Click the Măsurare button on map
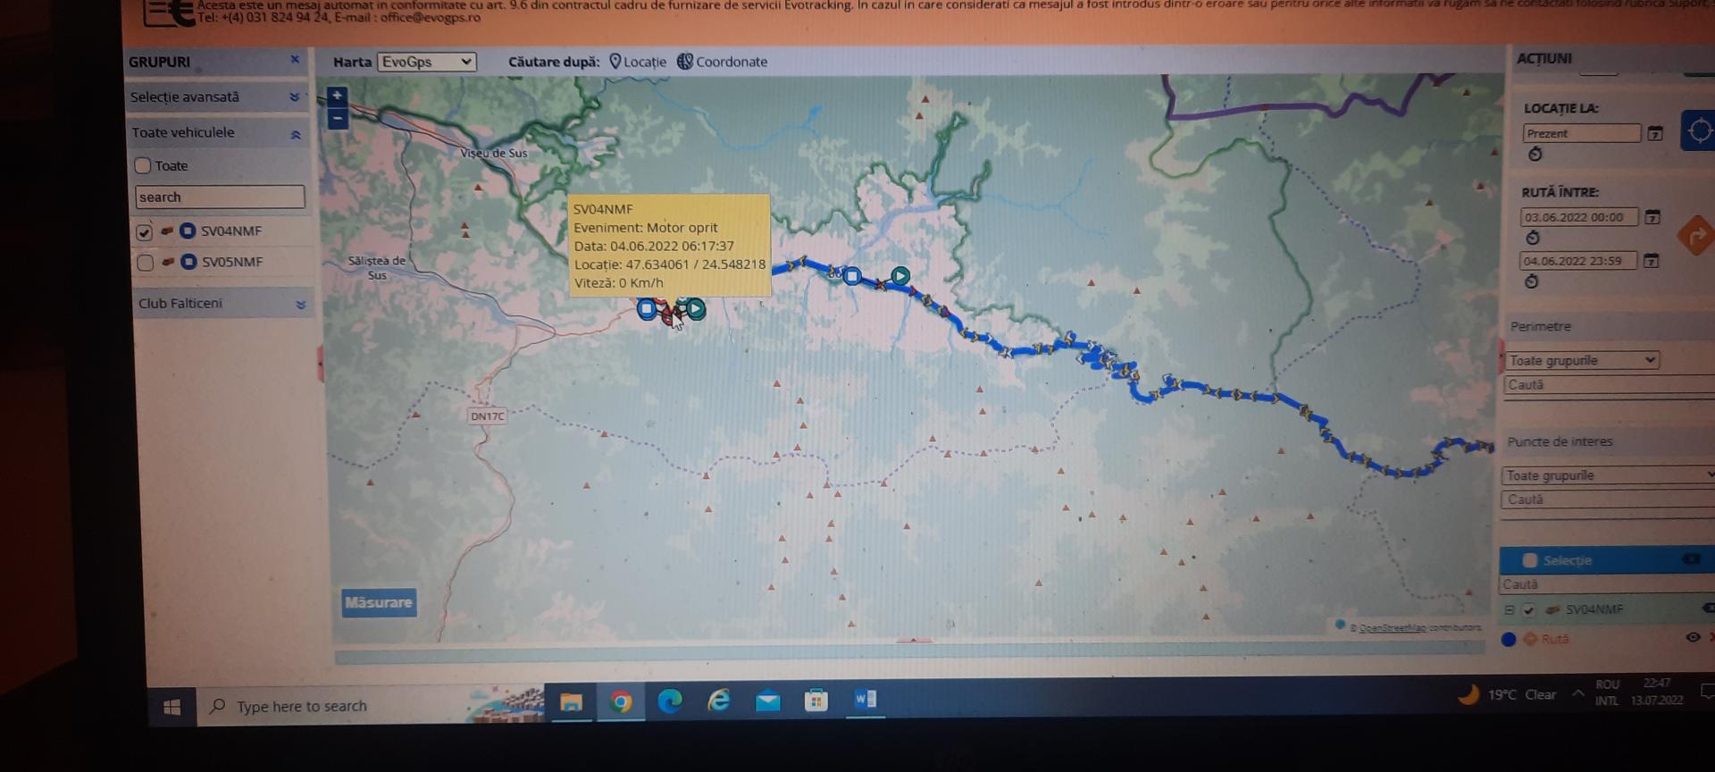The image size is (1715, 772). pos(379,602)
